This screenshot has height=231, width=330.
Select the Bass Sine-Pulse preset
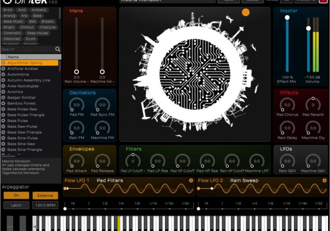[x=29, y=138]
